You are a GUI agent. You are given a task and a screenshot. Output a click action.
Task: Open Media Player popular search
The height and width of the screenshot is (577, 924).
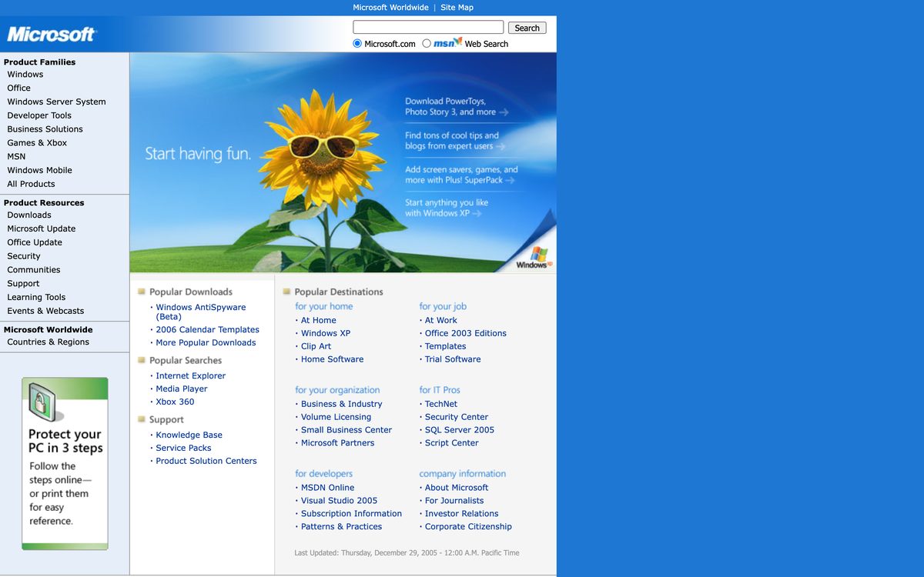pyautogui.click(x=182, y=389)
